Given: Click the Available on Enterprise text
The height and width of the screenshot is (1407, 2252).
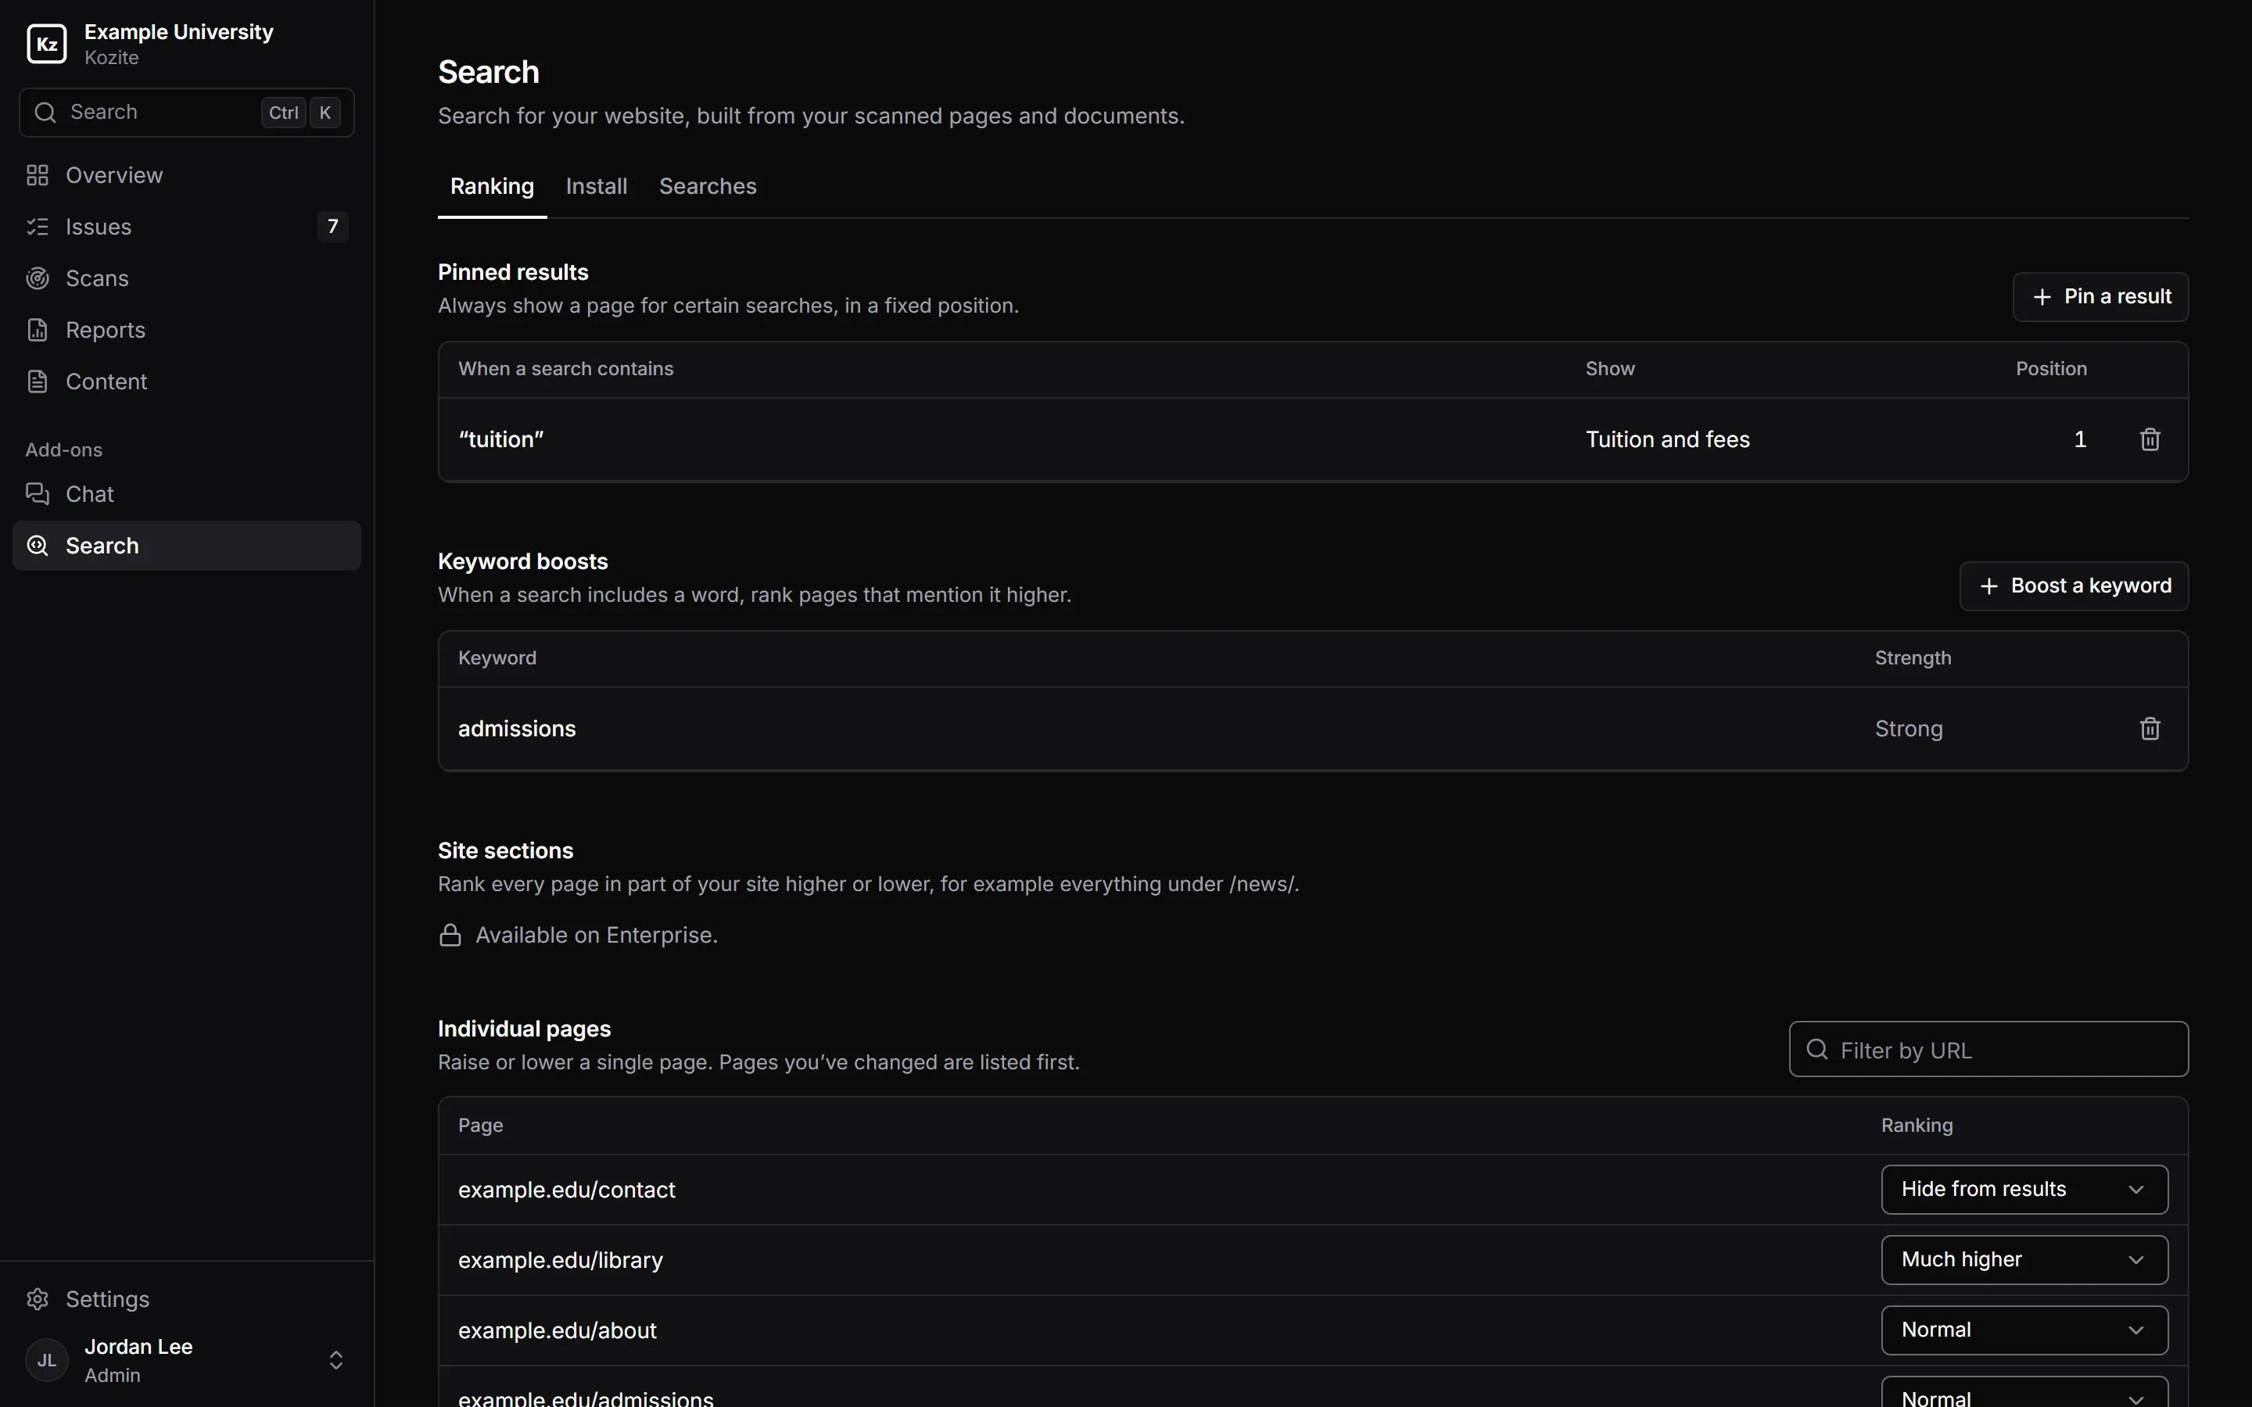Looking at the screenshot, I should click(597, 935).
